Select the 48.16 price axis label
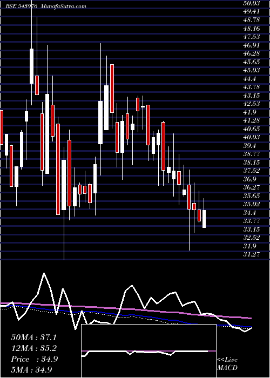 251,29
